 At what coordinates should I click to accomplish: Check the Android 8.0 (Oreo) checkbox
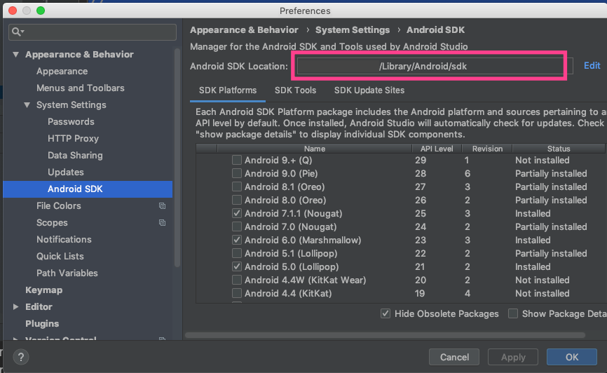pyautogui.click(x=236, y=200)
